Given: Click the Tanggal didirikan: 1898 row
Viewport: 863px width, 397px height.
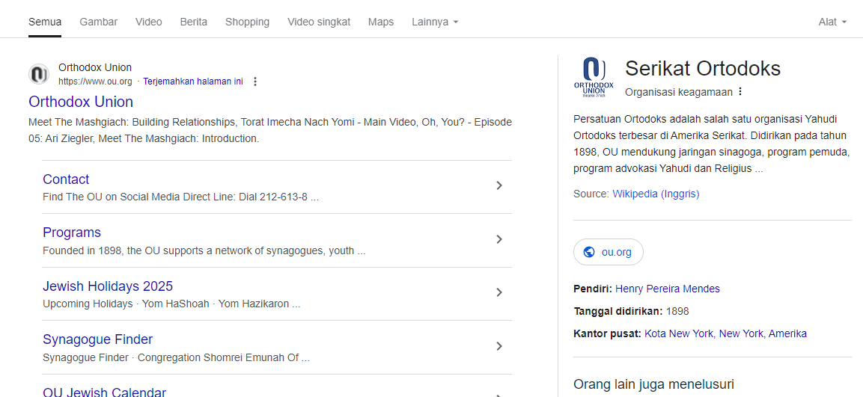Looking at the screenshot, I should 631,311.
